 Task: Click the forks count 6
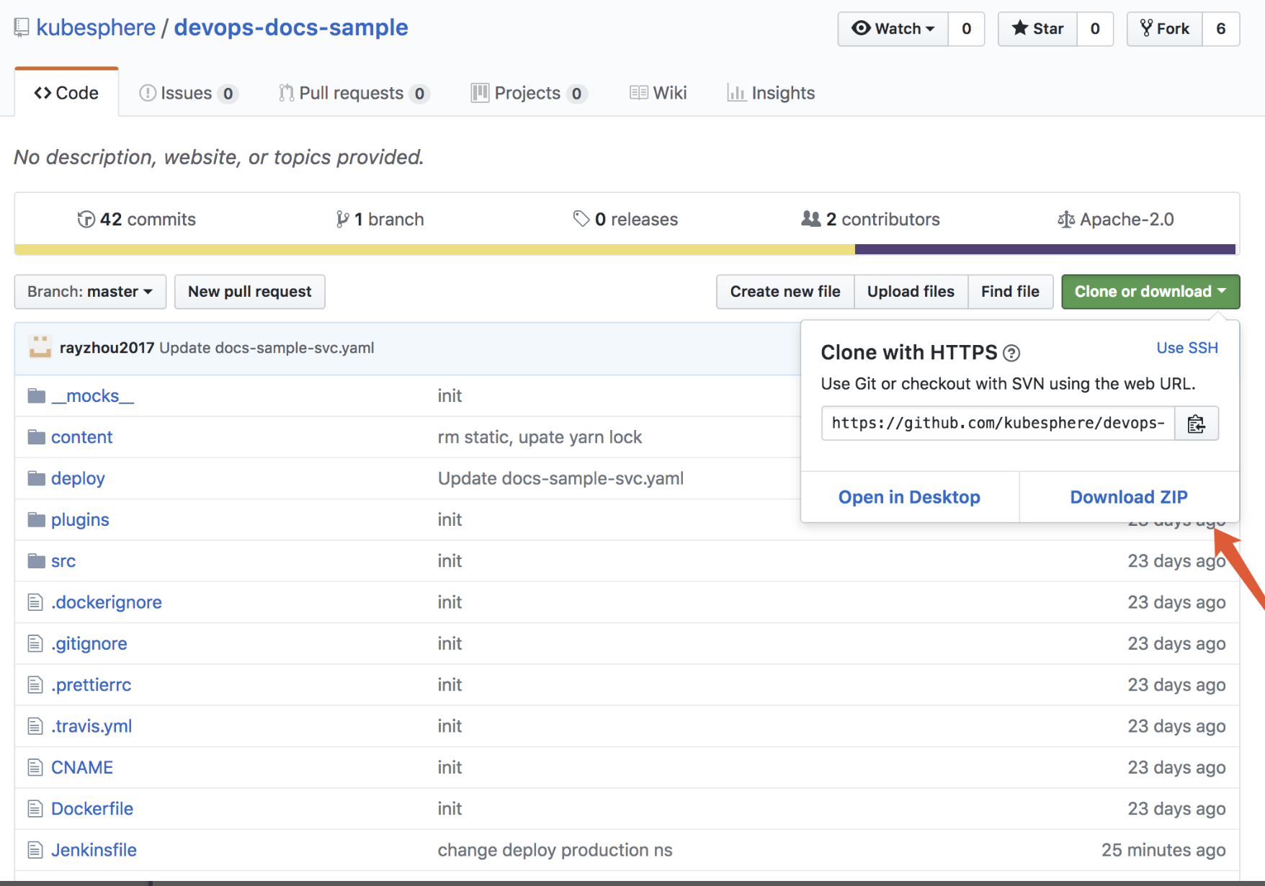tap(1221, 29)
